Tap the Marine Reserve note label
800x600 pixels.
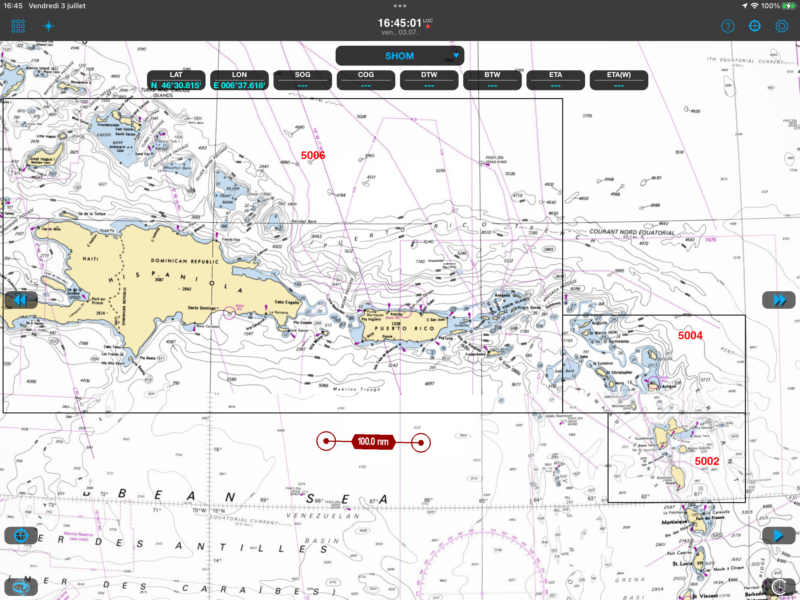pyautogui.click(x=78, y=536)
